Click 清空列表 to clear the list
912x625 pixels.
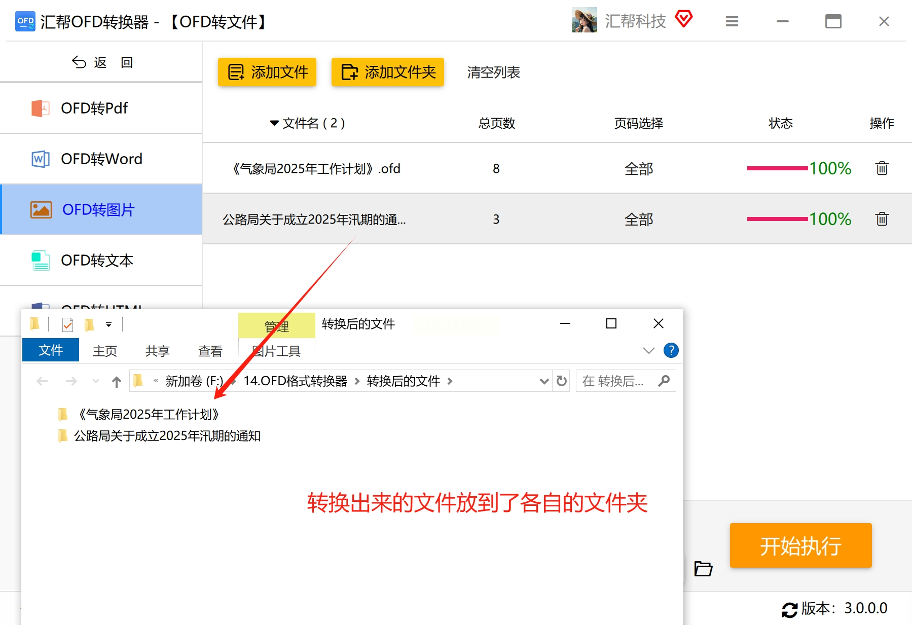coord(493,72)
